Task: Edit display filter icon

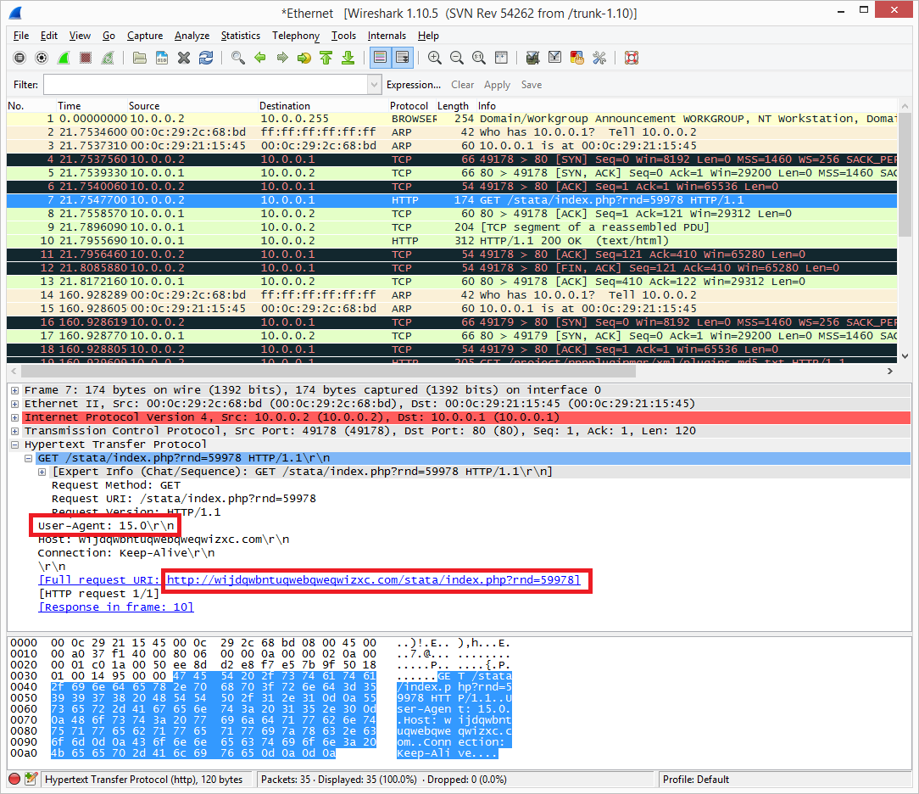Action: tap(555, 58)
